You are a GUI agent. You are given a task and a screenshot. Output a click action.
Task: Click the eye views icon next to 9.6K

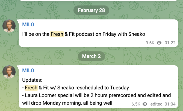tap(160, 43)
